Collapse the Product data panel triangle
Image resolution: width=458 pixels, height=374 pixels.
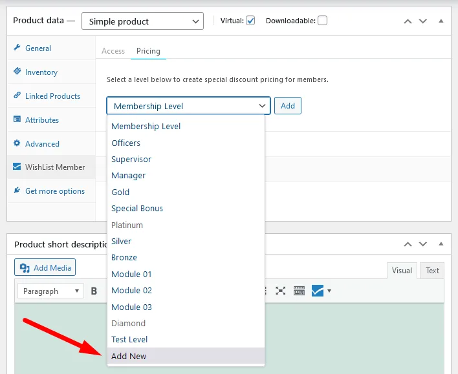click(441, 21)
